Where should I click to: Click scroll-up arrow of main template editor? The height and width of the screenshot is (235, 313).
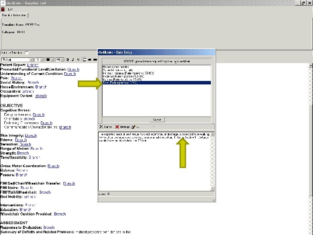(310, 65)
